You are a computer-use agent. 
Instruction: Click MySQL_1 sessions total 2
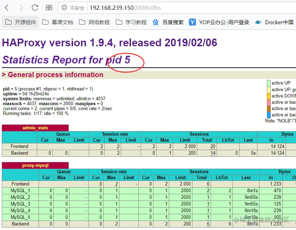pyautogui.click(x=208, y=191)
